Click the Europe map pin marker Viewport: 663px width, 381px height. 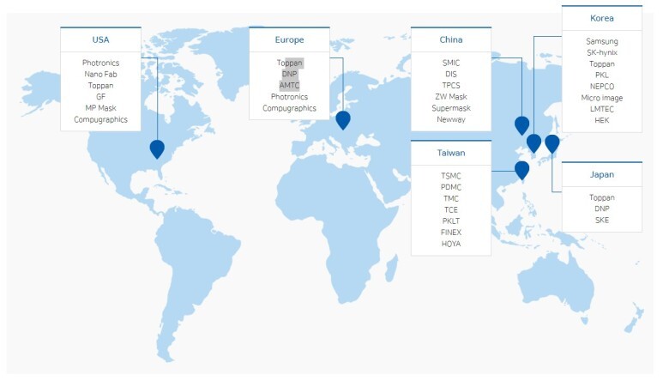(x=343, y=120)
